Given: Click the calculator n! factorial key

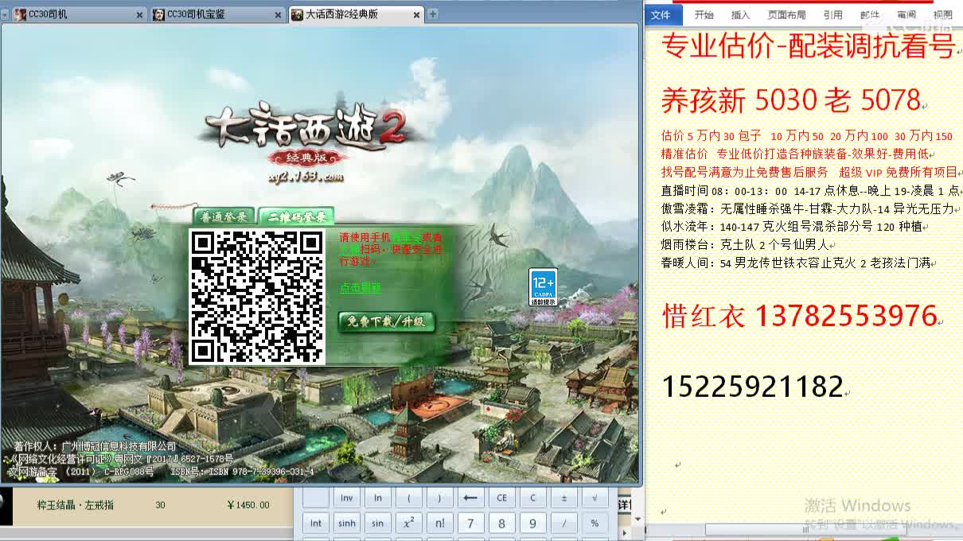Looking at the screenshot, I should coord(439,523).
